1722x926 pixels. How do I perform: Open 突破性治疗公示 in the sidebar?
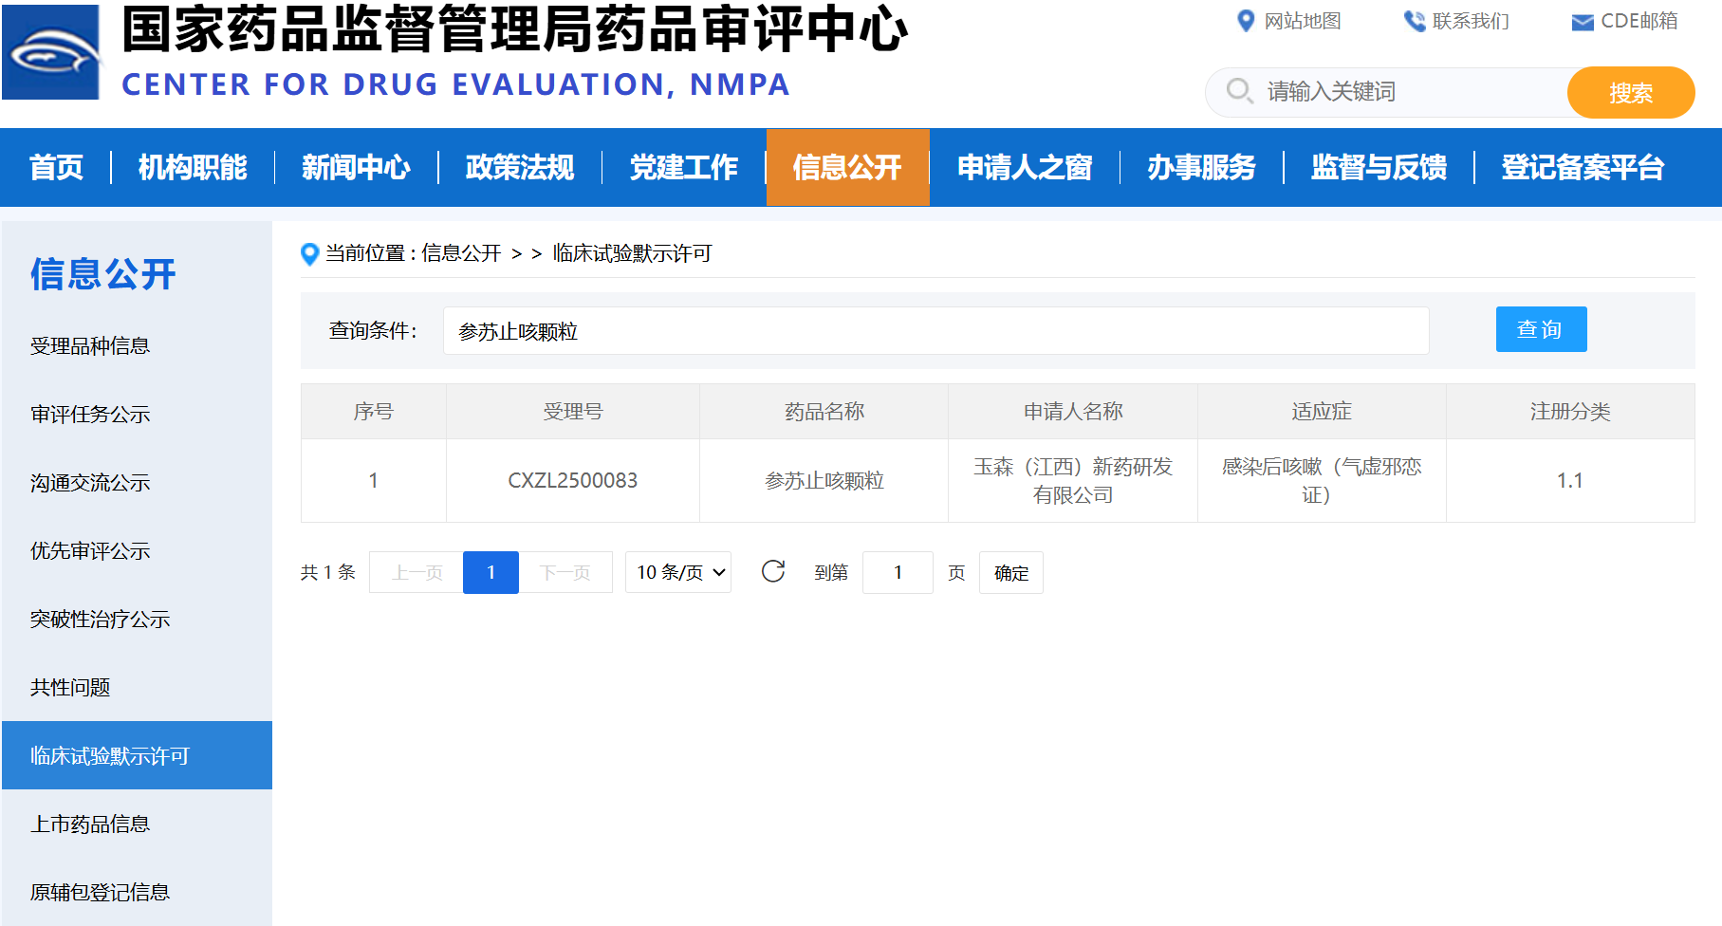point(100,620)
